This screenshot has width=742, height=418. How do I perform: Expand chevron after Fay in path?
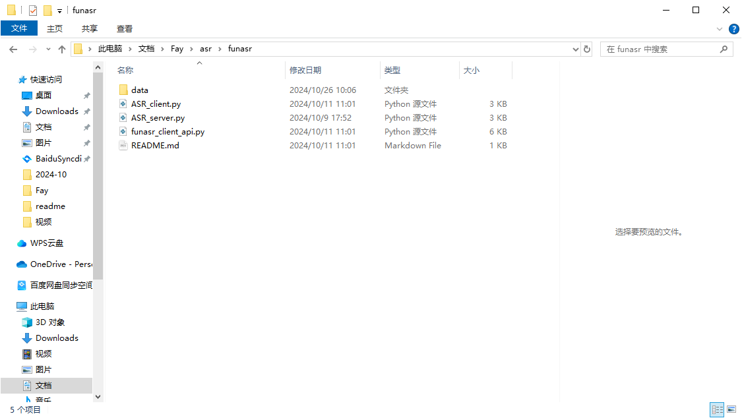[x=191, y=49]
